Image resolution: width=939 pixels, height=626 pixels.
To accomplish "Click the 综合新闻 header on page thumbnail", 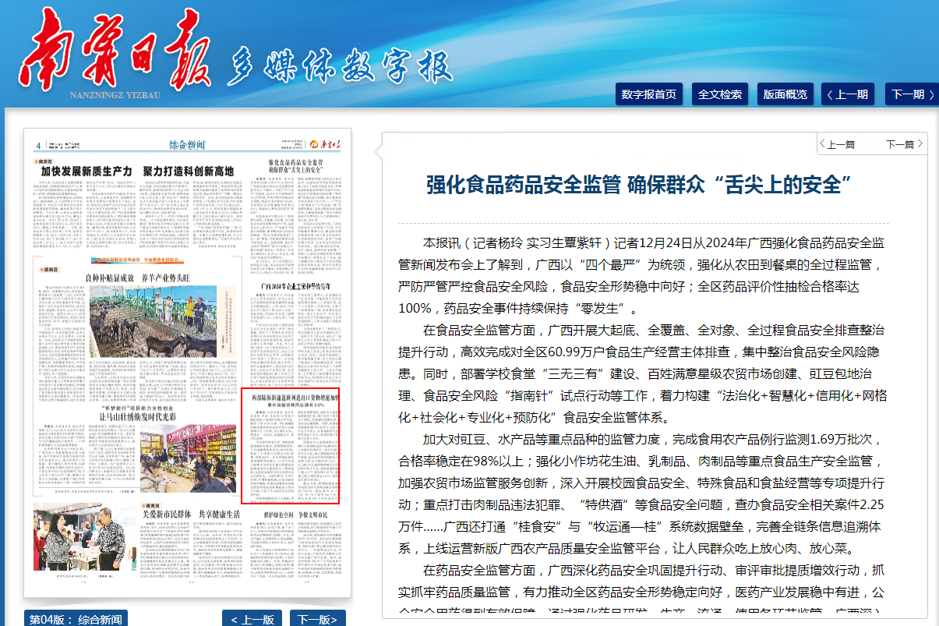I will (188, 145).
